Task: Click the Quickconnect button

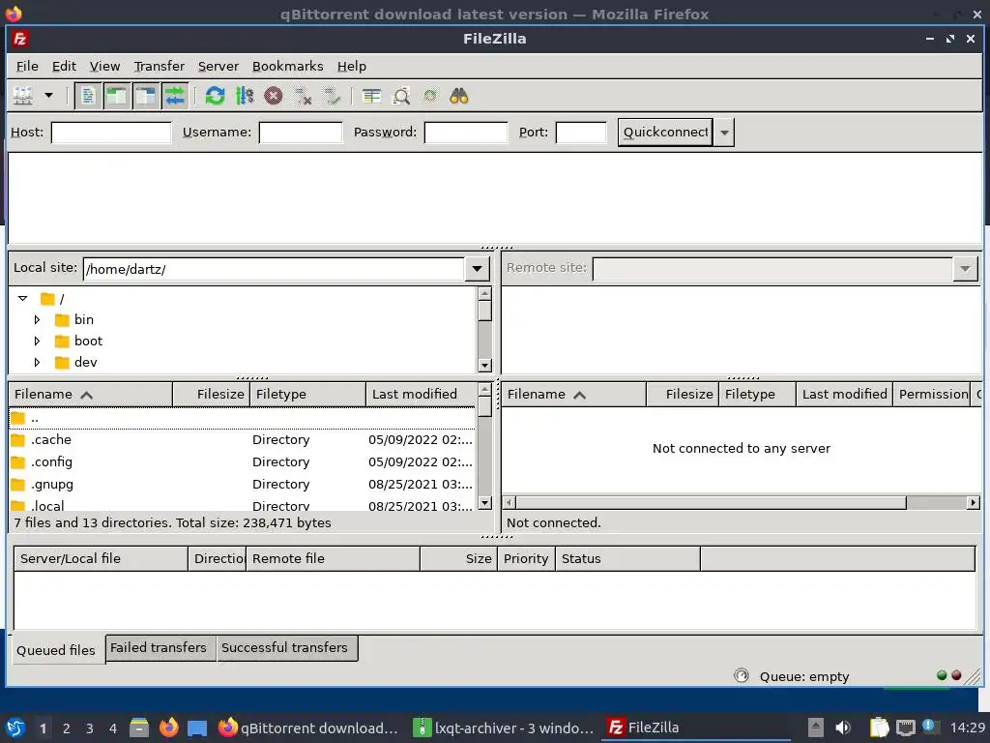Action: point(665,133)
